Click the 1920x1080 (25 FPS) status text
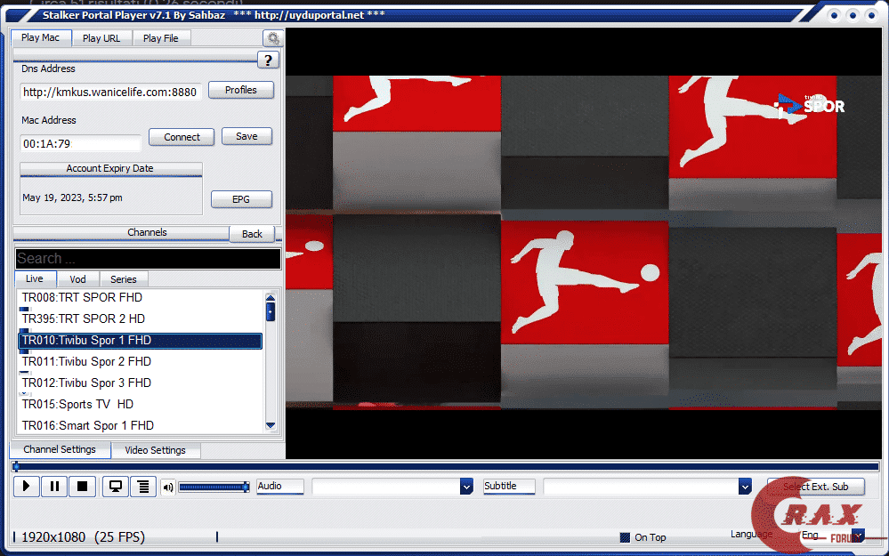 84,537
